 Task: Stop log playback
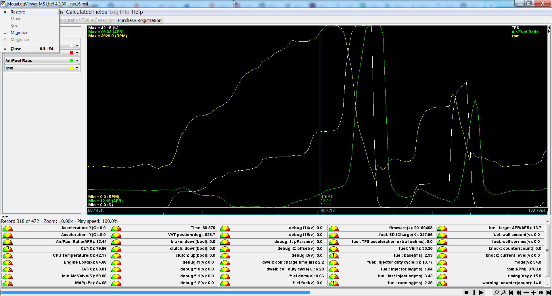point(466,293)
